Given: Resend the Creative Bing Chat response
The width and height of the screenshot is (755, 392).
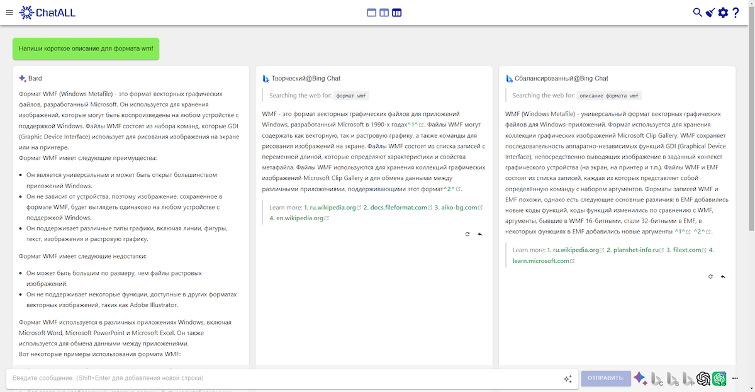Looking at the screenshot, I should [x=467, y=234].
